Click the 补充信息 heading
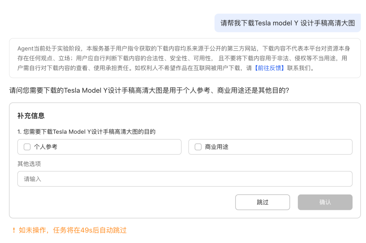Viewport: 366px width, 243px height. (31, 116)
